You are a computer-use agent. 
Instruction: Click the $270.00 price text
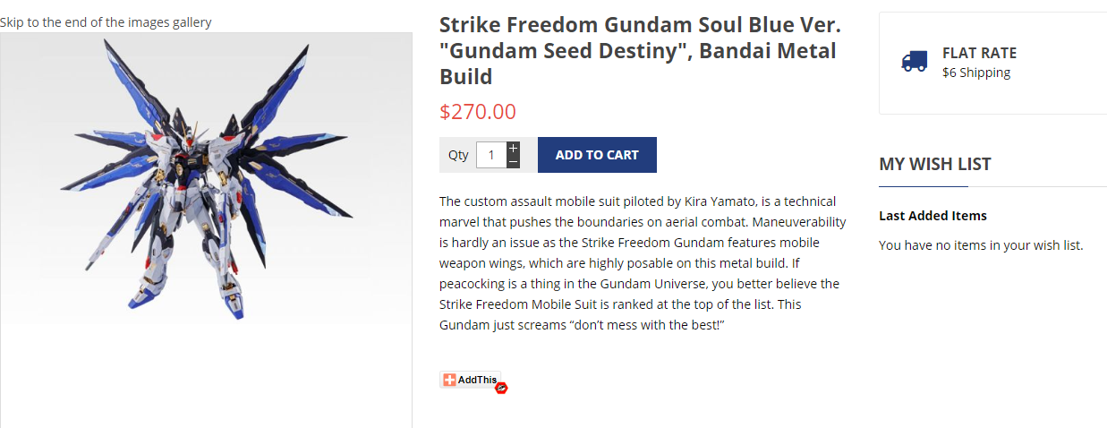coord(478,112)
